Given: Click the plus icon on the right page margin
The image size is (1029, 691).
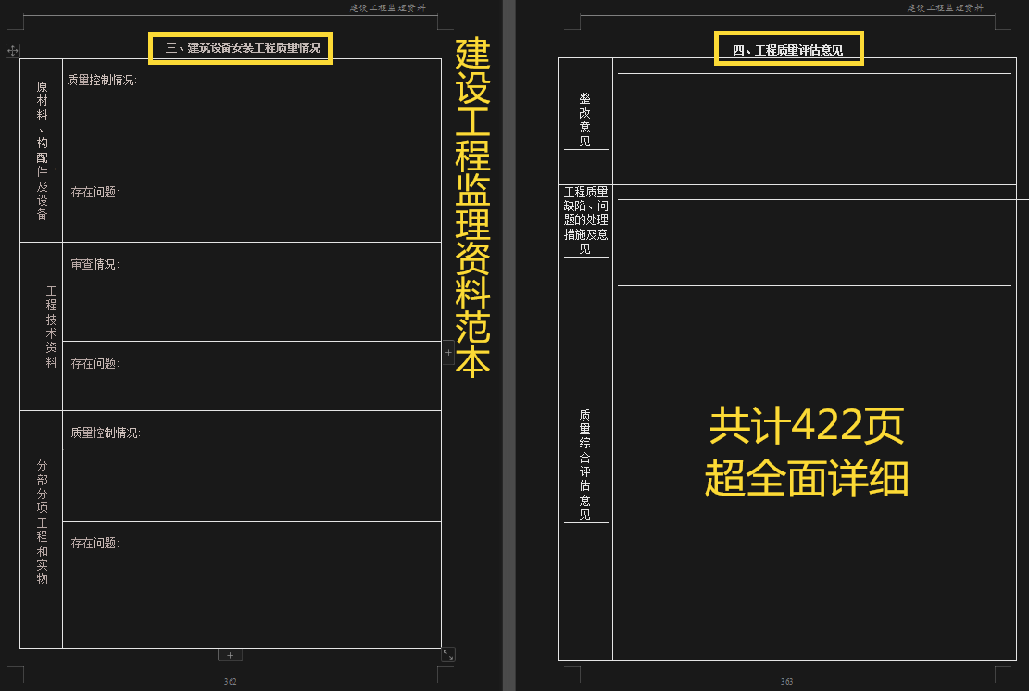Looking at the screenshot, I should pyautogui.click(x=450, y=352).
